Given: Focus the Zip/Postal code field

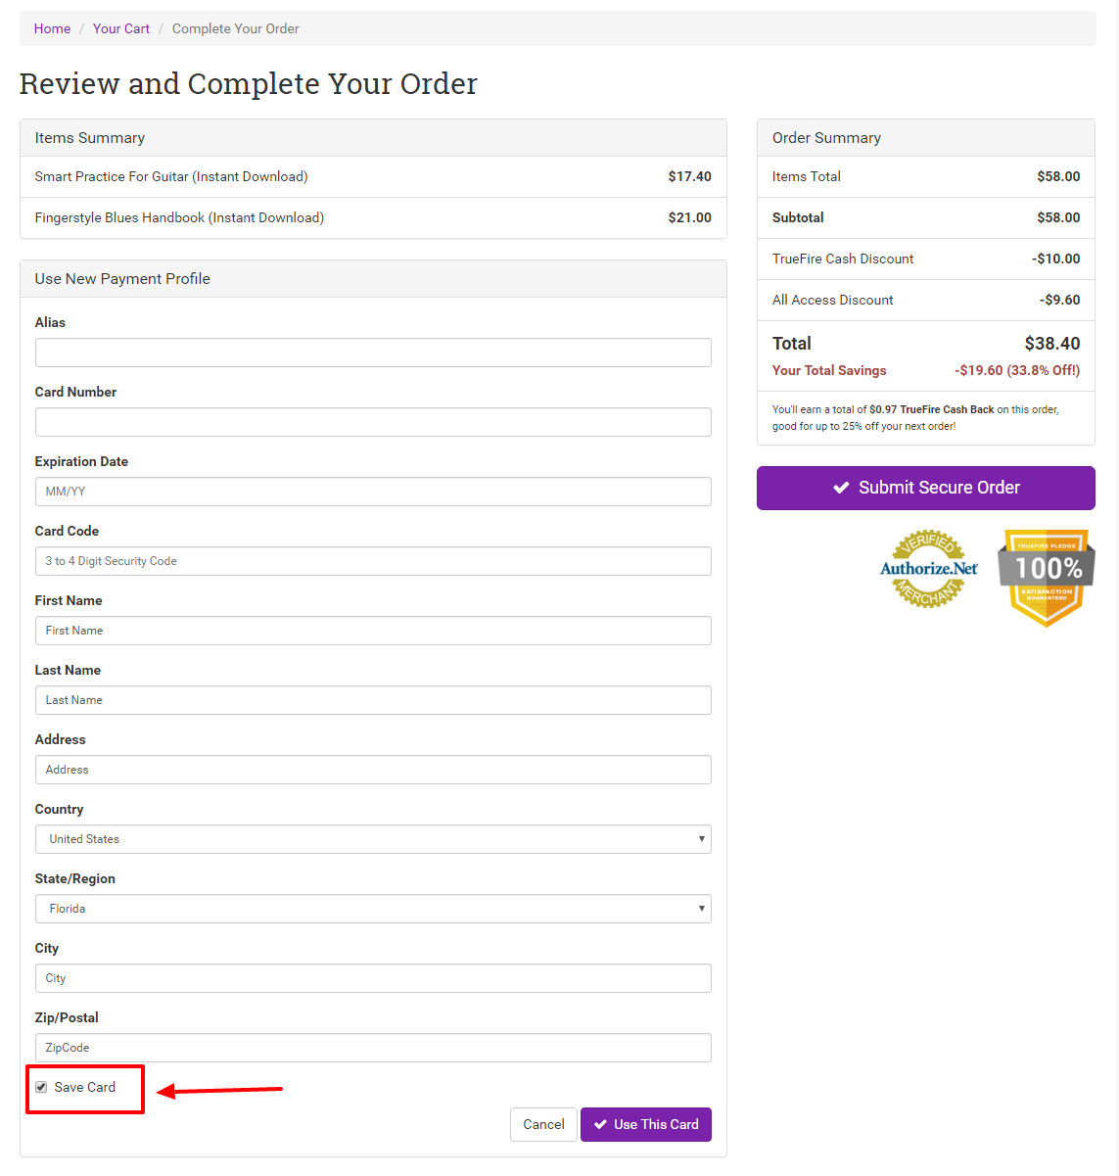Looking at the screenshot, I should click(x=373, y=1048).
